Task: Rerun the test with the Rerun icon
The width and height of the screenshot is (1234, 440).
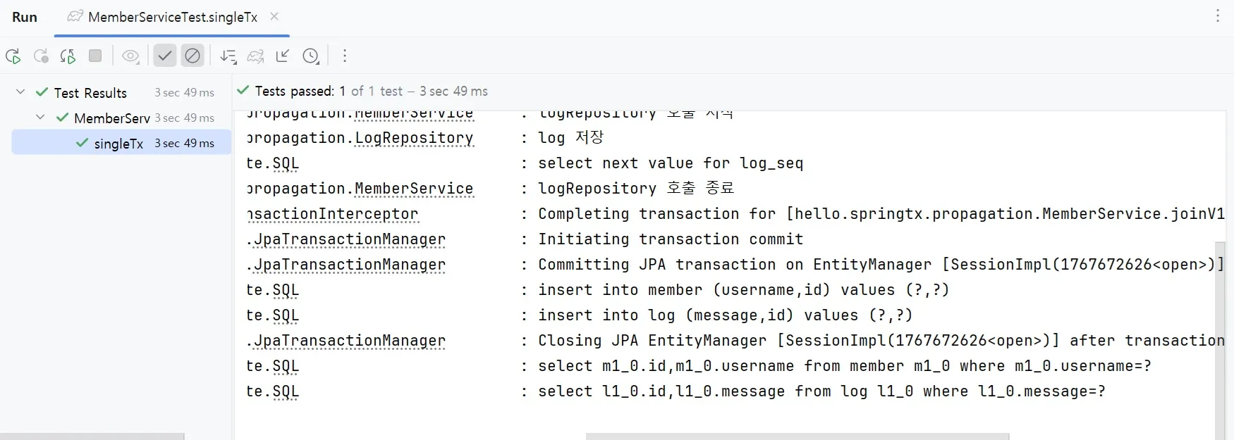Action: click(13, 56)
